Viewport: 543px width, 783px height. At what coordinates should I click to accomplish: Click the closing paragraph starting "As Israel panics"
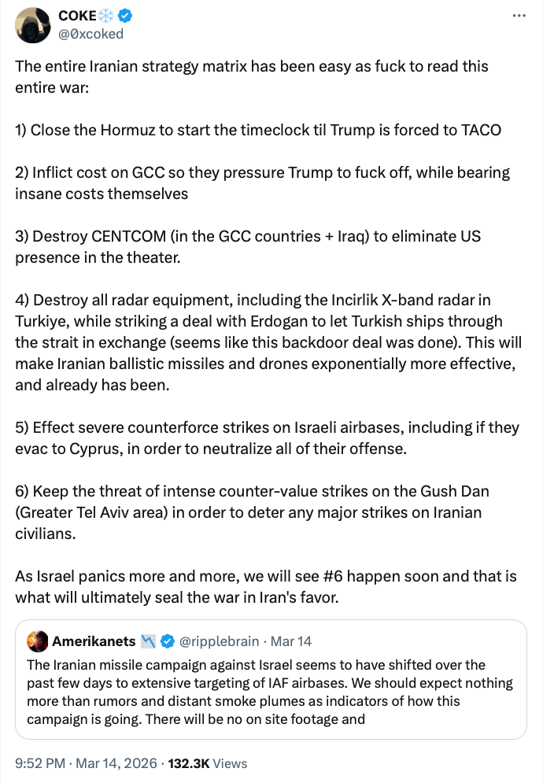[266, 586]
